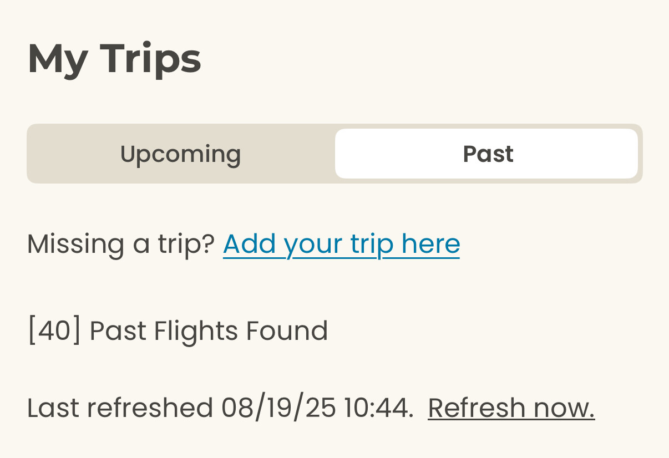This screenshot has height=458, width=669.
Task: Click the 08/19/25 refresh date
Action: [278, 408]
